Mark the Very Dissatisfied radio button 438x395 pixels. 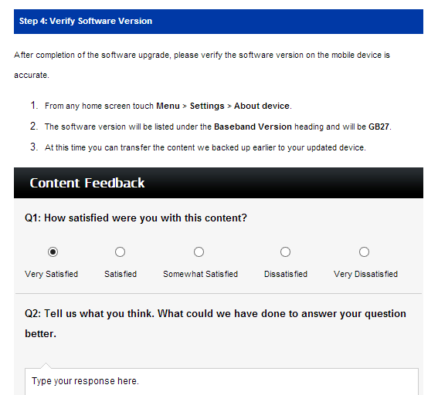364,252
